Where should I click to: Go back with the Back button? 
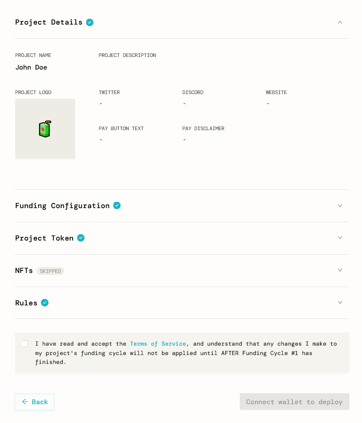pyautogui.click(x=34, y=402)
